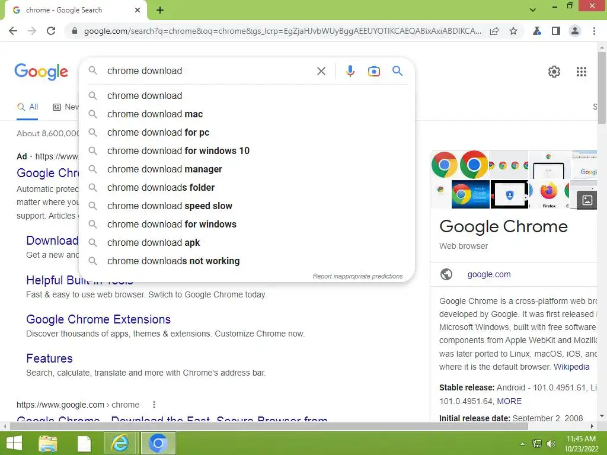Select 'chrome downloads not working' suggestion
Image resolution: width=607 pixels, height=455 pixels.
pos(247,261)
